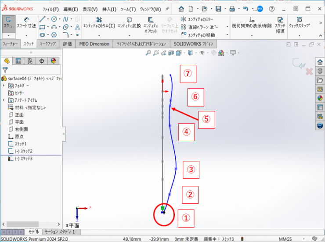
Task: Click the Convert Entities (エンティティ変換) tool
Action: click(x=130, y=23)
